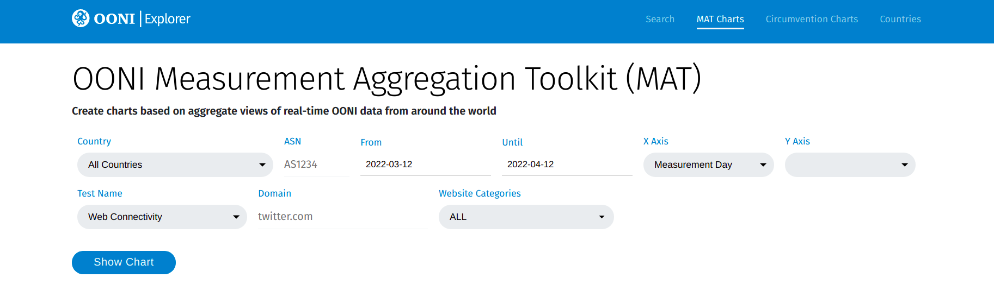
Task: Click the Country field label
Action: pyautogui.click(x=94, y=141)
